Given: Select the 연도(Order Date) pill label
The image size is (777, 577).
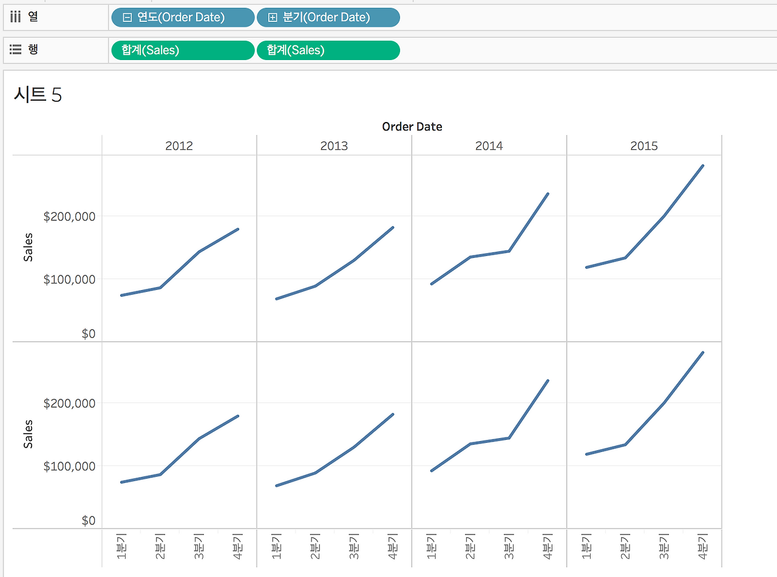Looking at the screenshot, I should tap(181, 18).
